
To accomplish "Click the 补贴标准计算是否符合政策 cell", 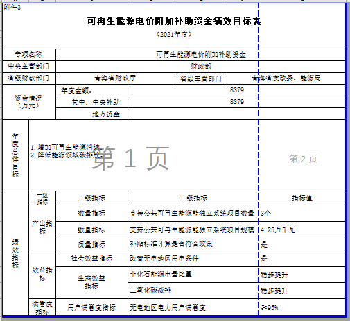I will click(x=193, y=244).
